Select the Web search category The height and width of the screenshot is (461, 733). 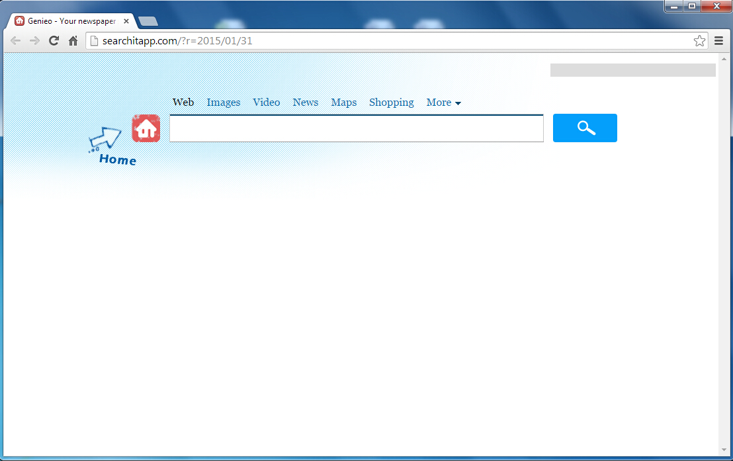183,102
